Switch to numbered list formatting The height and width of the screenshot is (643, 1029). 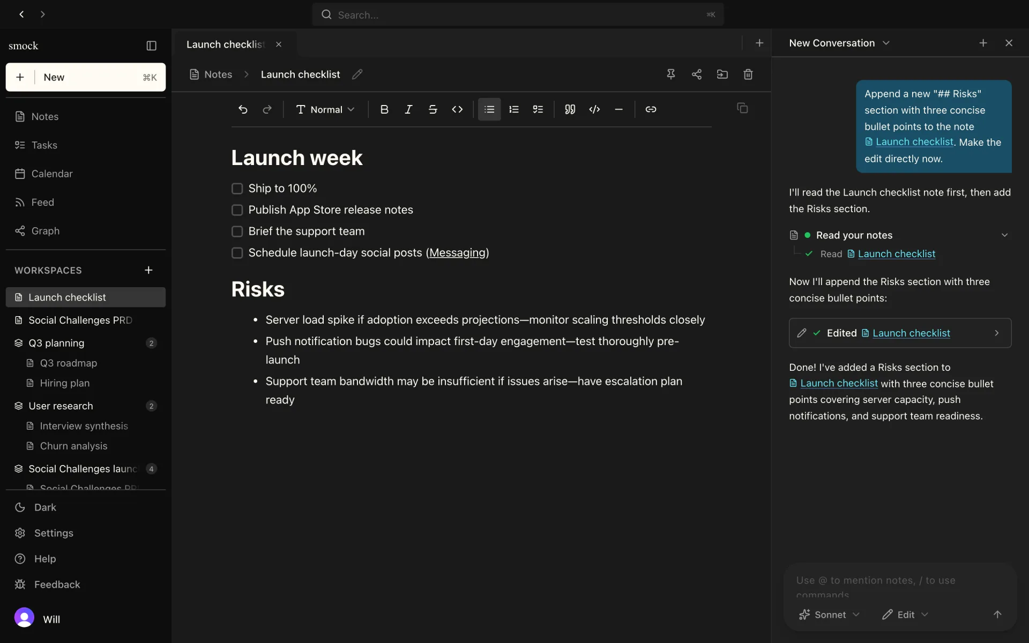click(x=513, y=109)
